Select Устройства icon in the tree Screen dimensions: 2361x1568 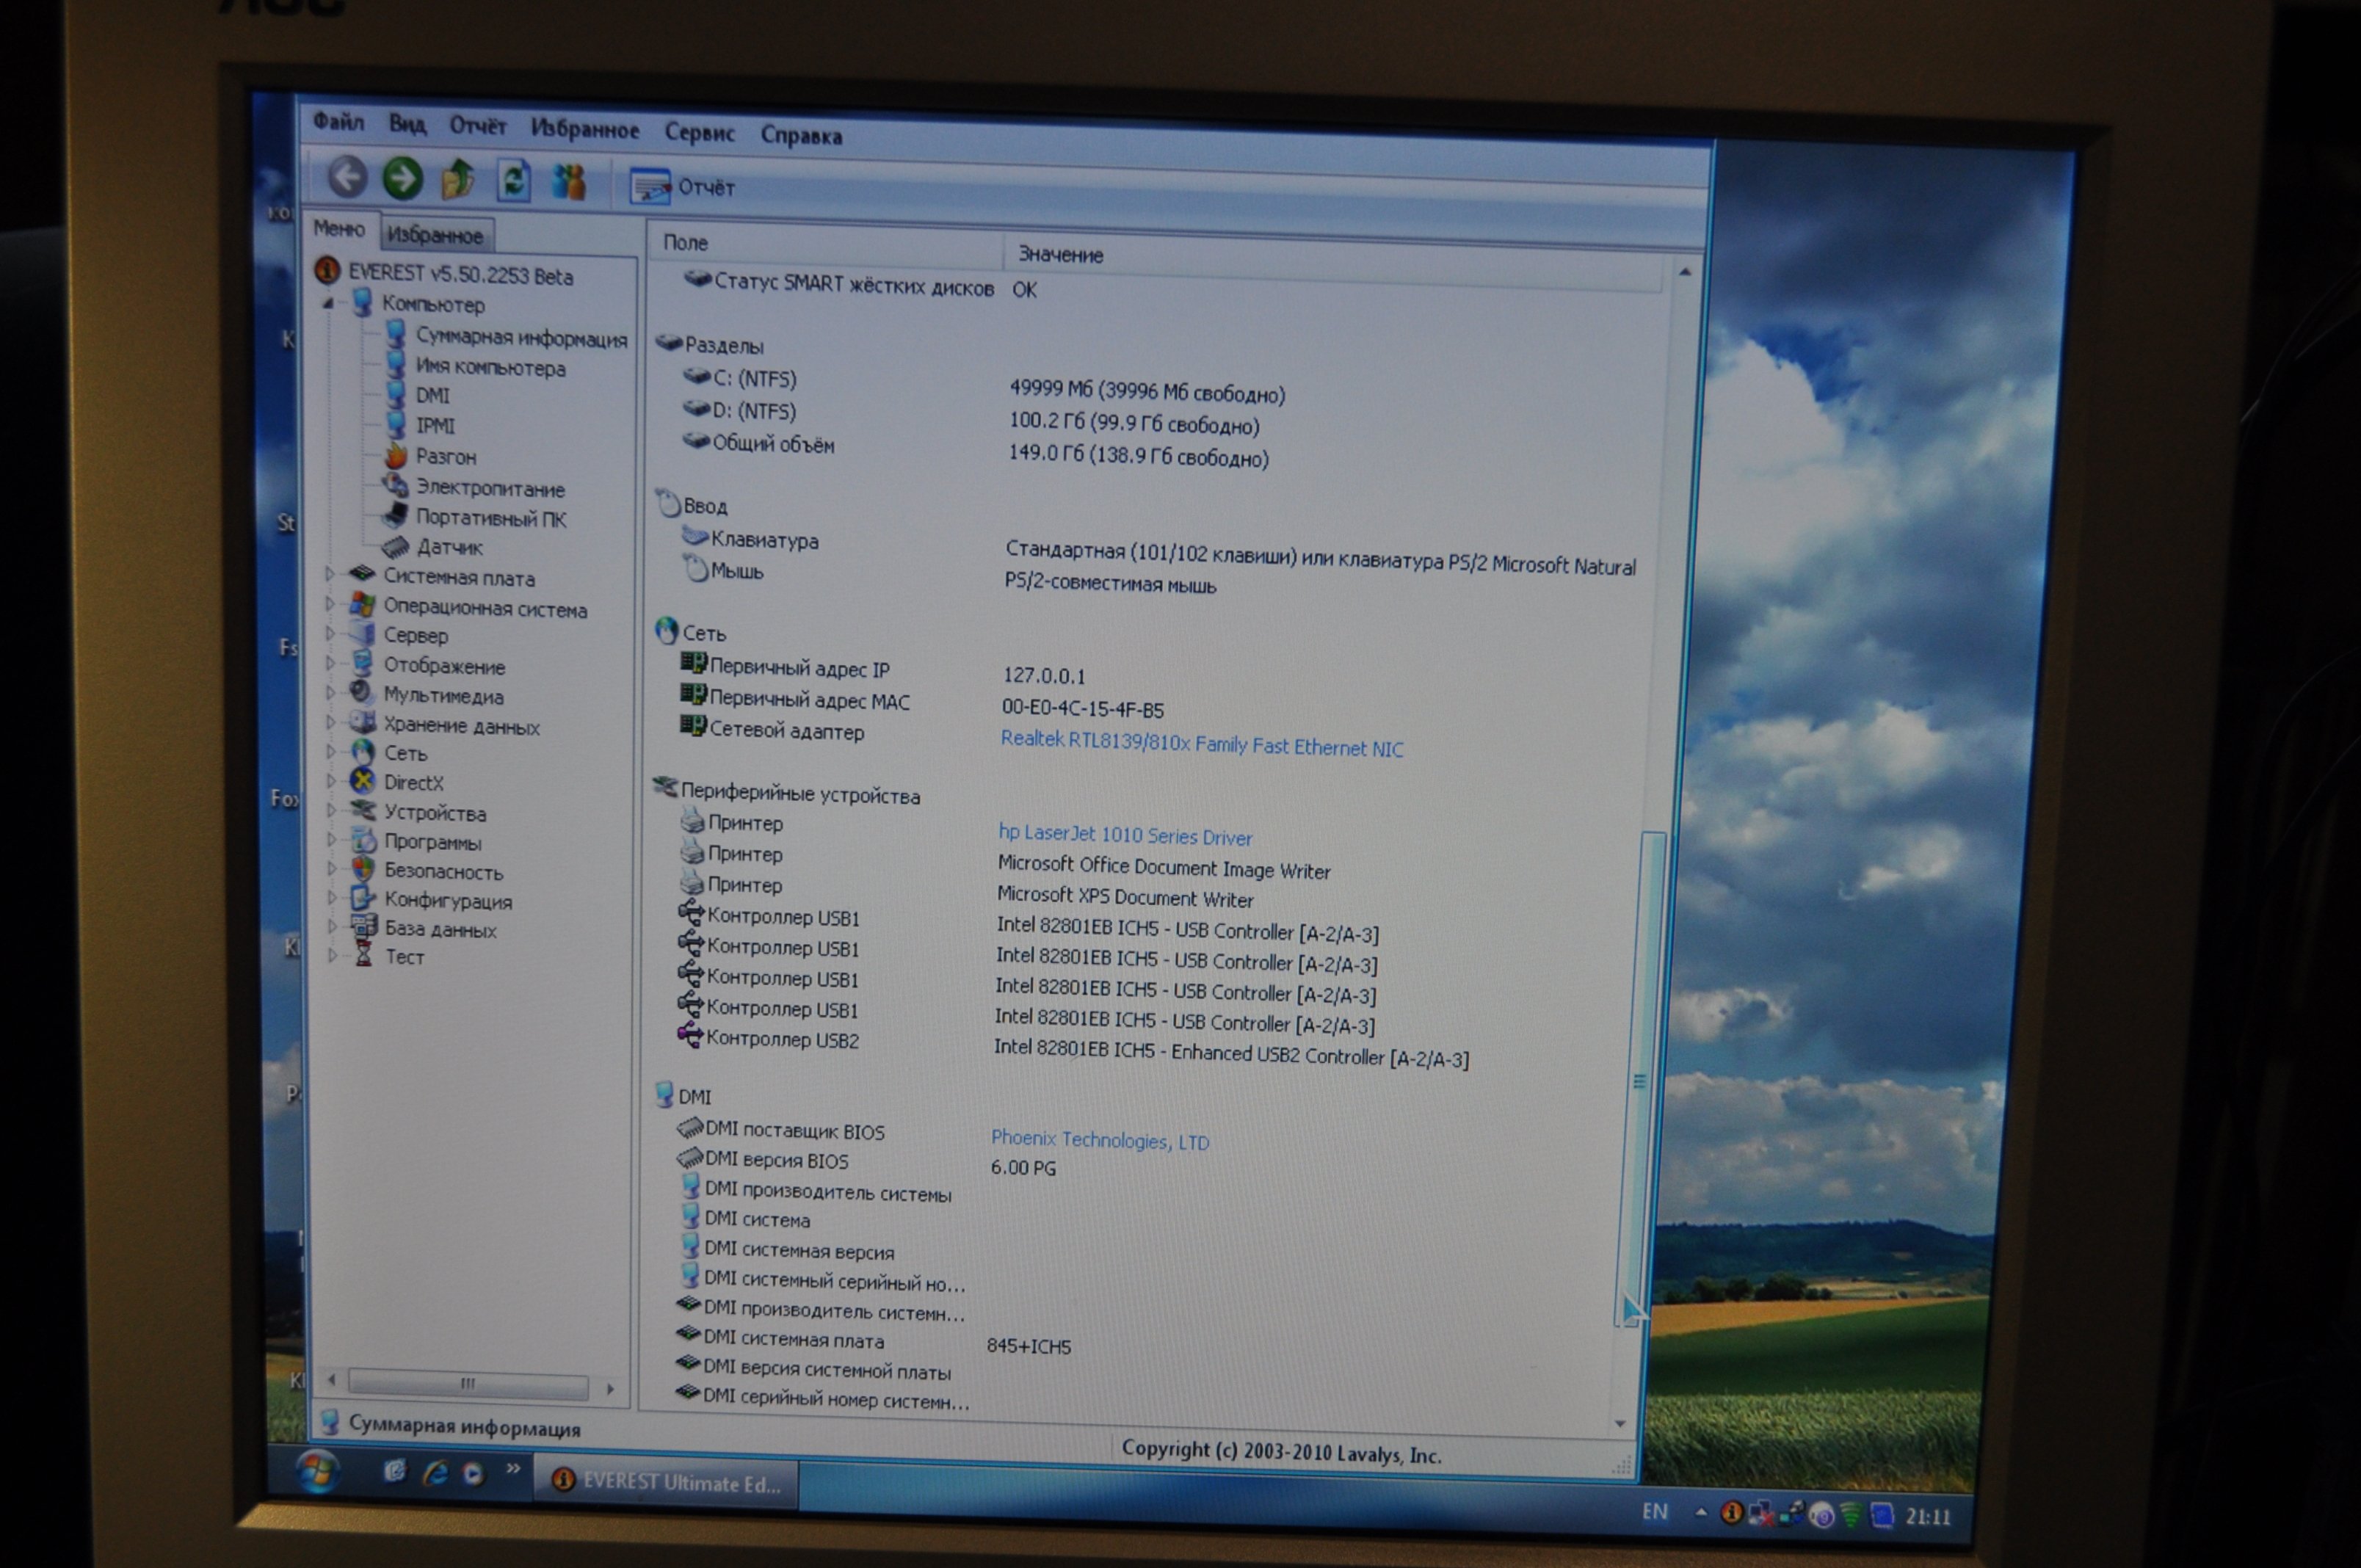pyautogui.click(x=363, y=810)
